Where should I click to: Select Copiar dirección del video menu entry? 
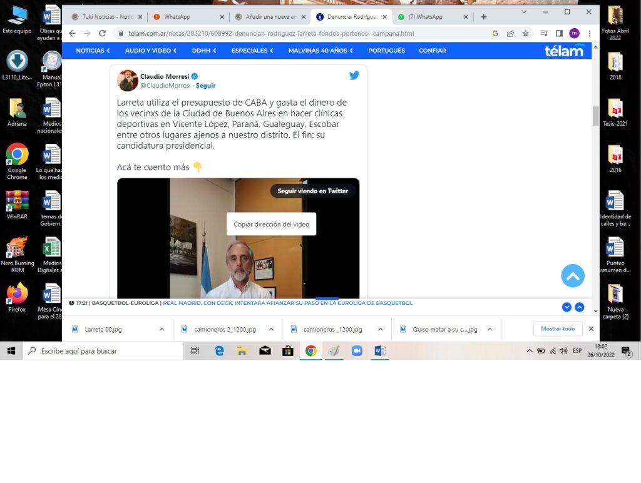[271, 224]
